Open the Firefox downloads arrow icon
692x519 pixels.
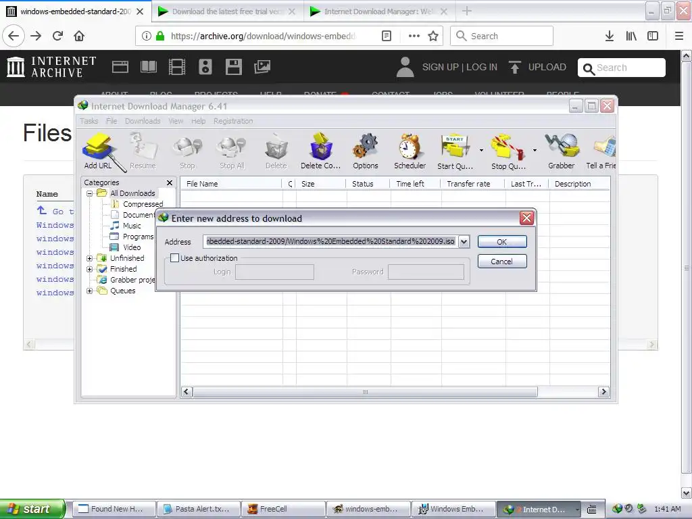click(x=609, y=36)
